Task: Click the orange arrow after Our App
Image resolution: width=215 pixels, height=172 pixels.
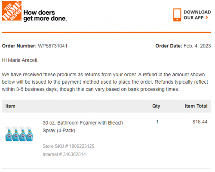Action: [x=206, y=18]
